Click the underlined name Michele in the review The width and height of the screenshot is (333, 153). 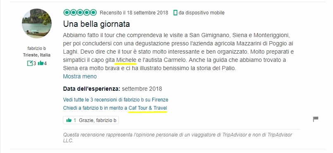(x=126, y=60)
